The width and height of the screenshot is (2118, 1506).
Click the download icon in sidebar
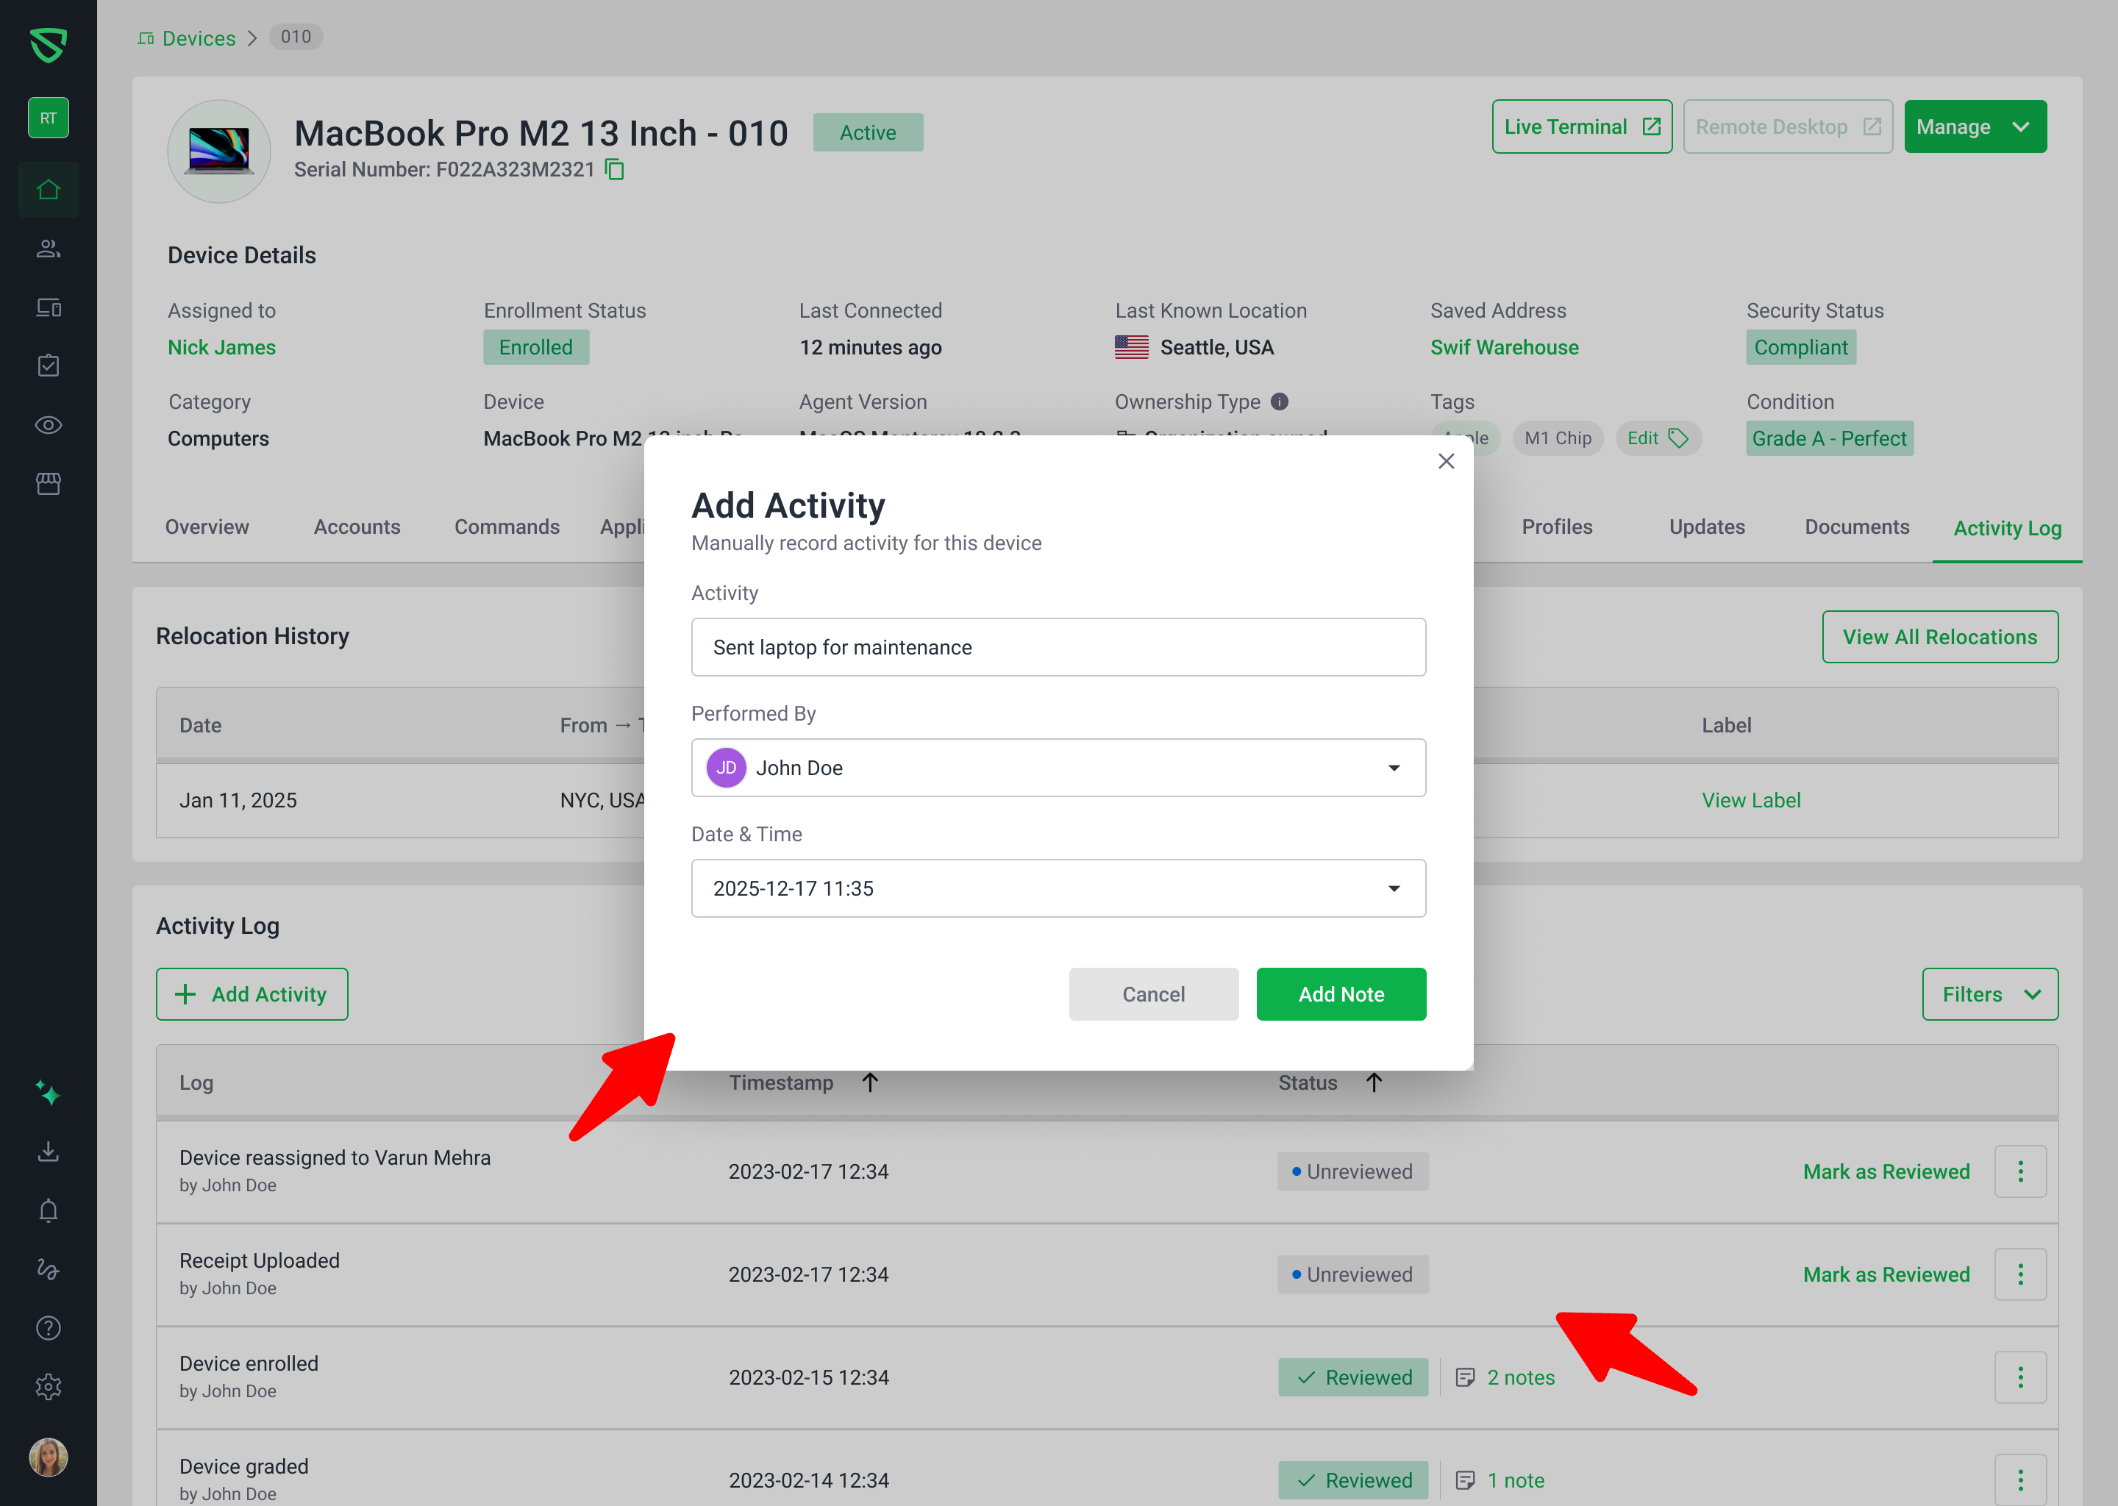pyautogui.click(x=49, y=1152)
